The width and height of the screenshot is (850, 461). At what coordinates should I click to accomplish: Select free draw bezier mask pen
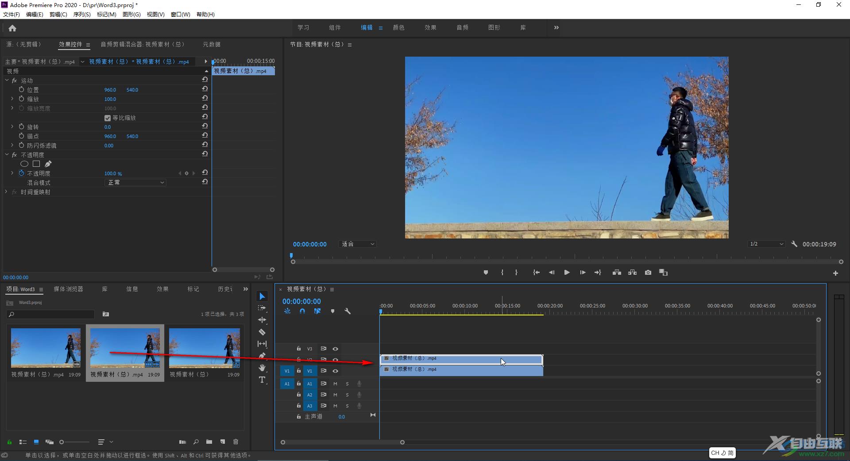pos(48,164)
